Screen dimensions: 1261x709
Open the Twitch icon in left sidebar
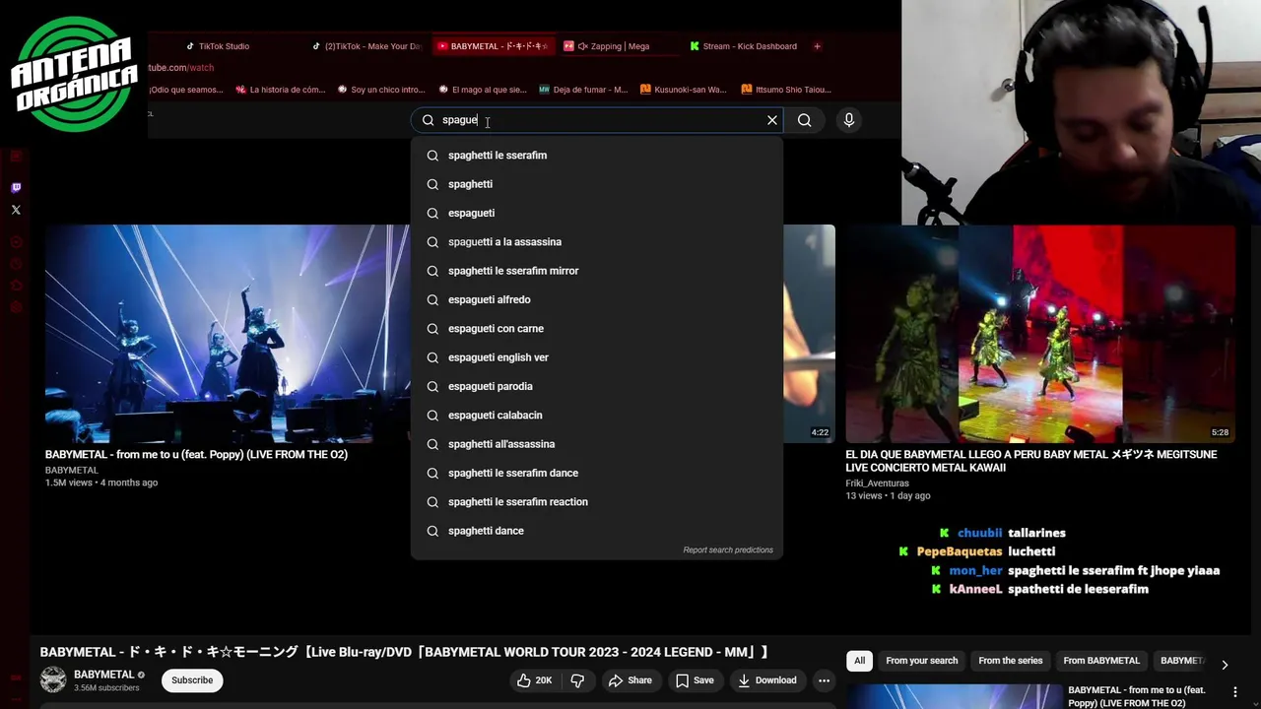click(16, 187)
